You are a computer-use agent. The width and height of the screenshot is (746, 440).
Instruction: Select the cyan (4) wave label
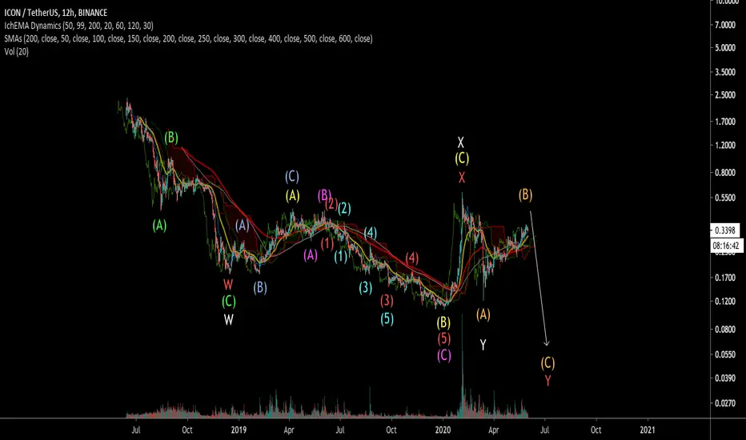(371, 233)
